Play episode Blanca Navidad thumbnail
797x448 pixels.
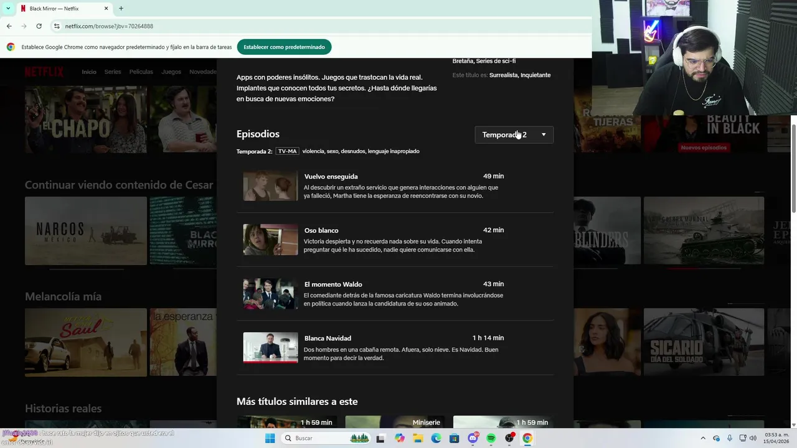tap(270, 347)
